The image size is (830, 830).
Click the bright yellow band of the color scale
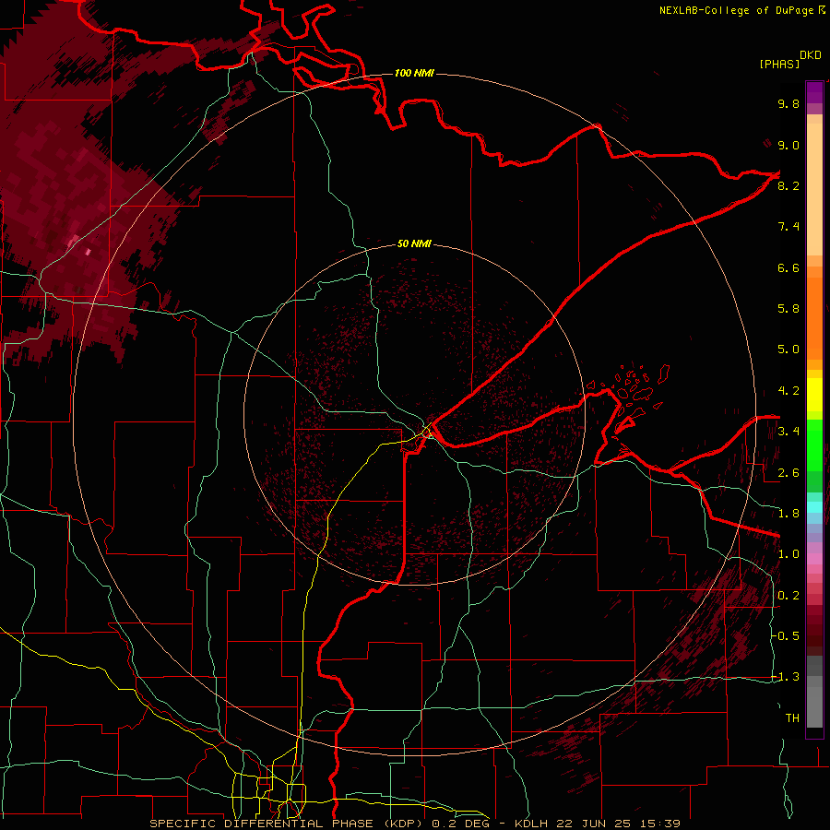coord(814,395)
